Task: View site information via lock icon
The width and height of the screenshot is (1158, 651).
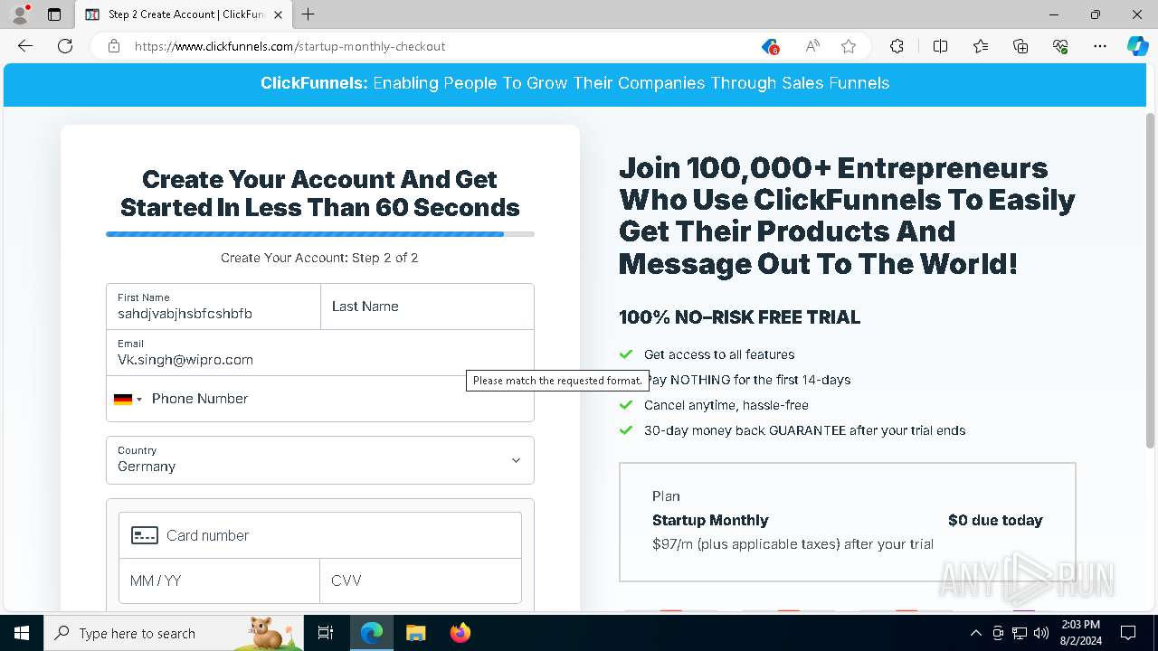Action: (114, 46)
